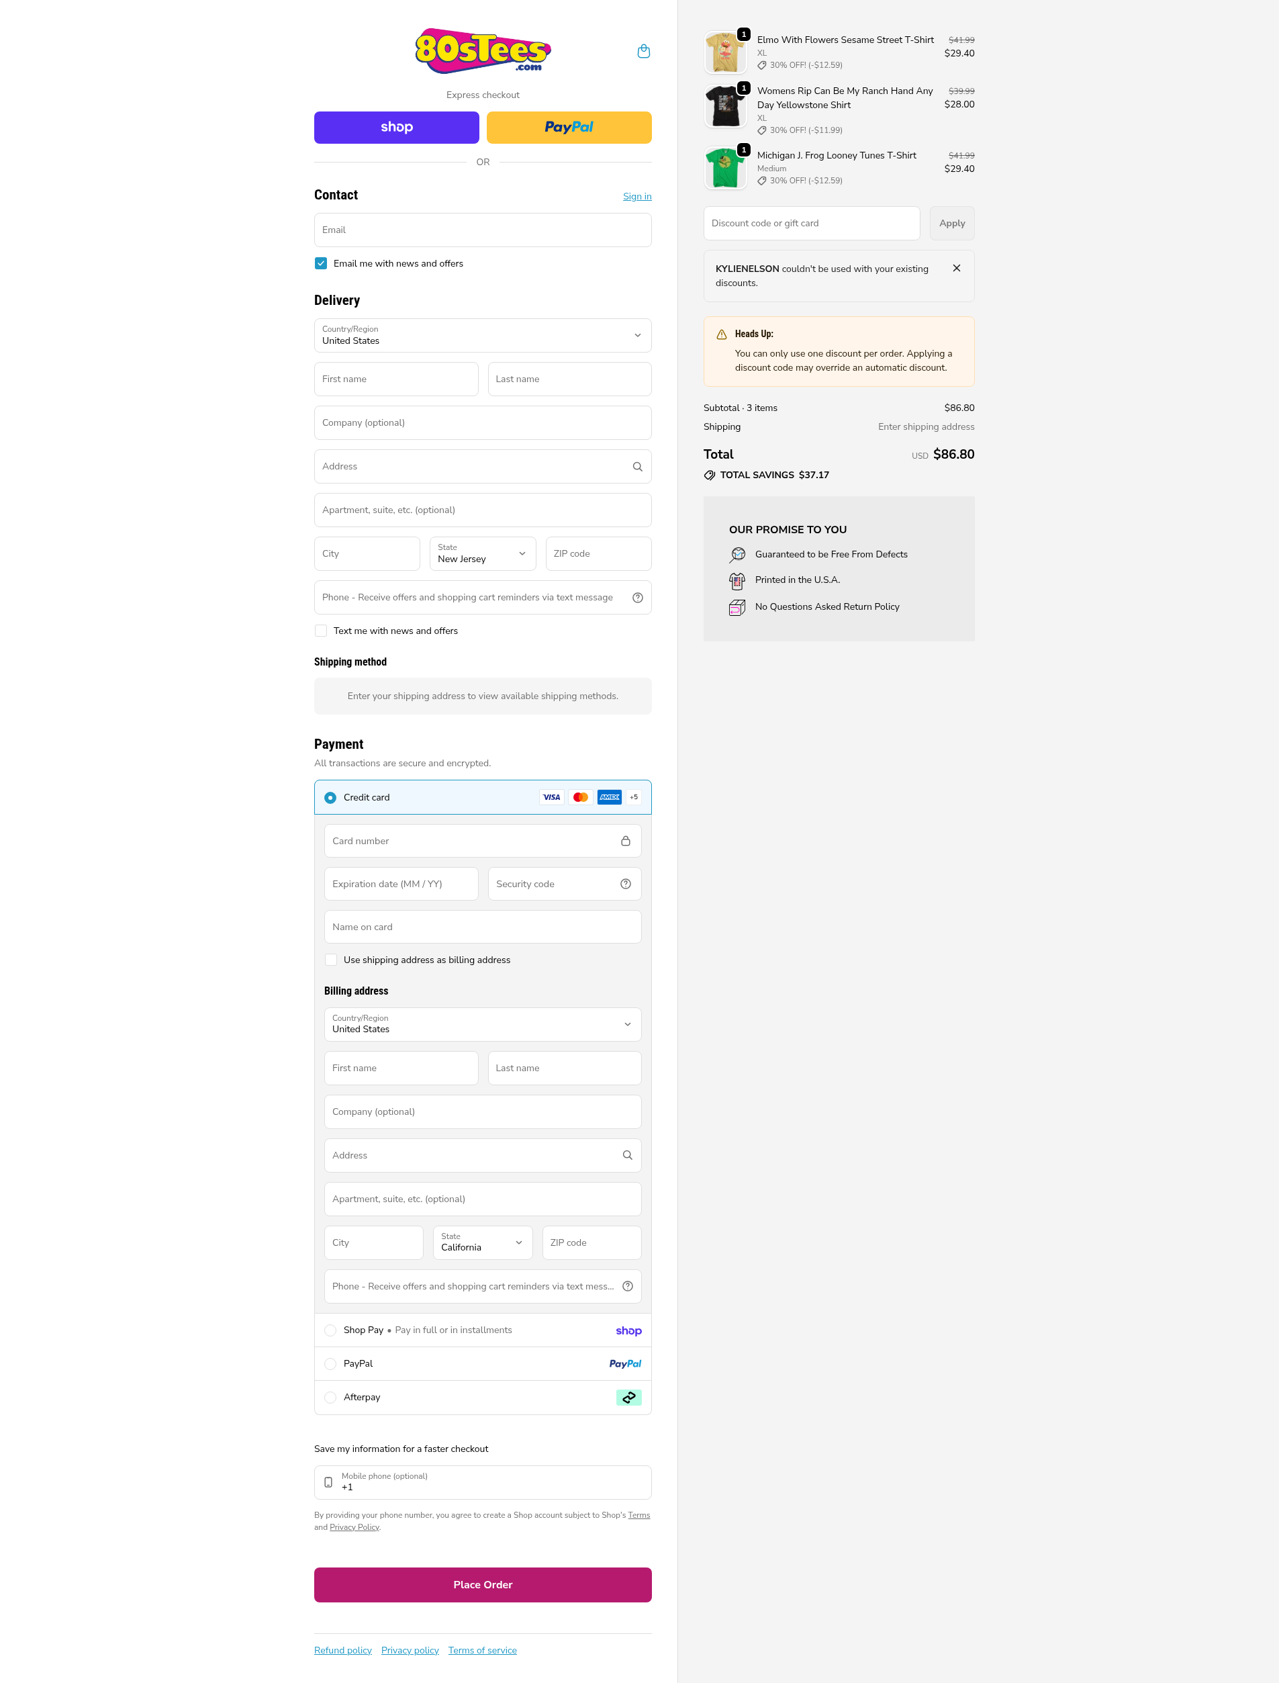Open the shopping bag cart icon
The image size is (1279, 1683).
(643, 51)
